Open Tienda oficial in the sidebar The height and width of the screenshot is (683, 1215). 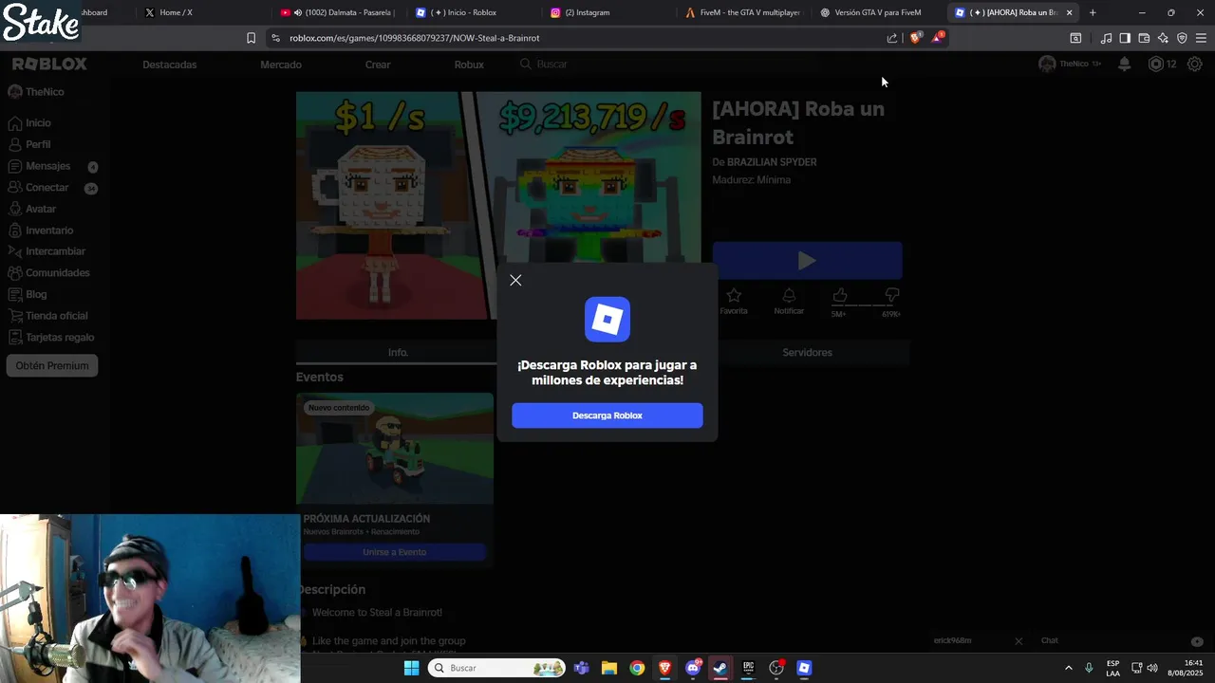(48, 316)
